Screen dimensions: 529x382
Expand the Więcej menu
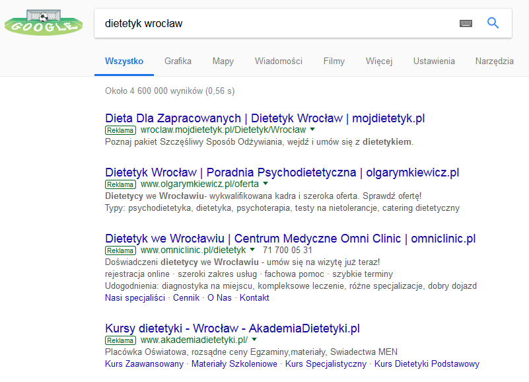[x=379, y=61]
